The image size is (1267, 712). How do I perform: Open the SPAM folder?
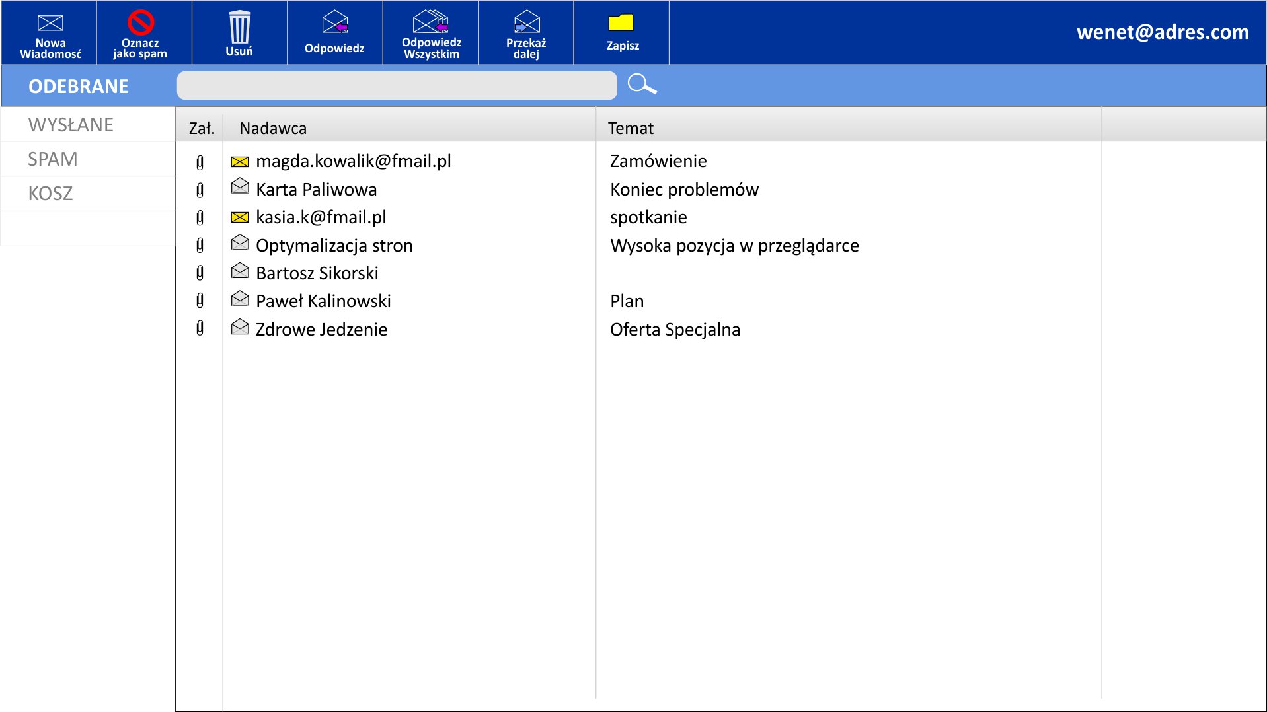tap(53, 159)
